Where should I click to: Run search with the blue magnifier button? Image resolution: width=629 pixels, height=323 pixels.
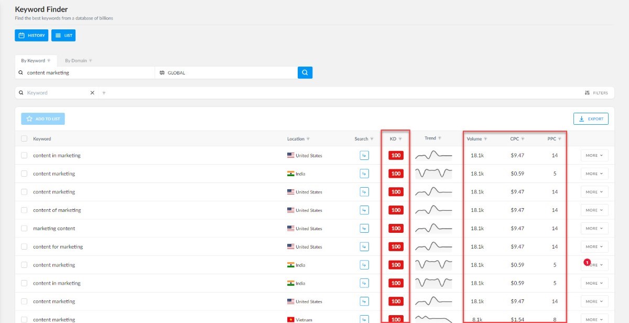[x=305, y=72]
